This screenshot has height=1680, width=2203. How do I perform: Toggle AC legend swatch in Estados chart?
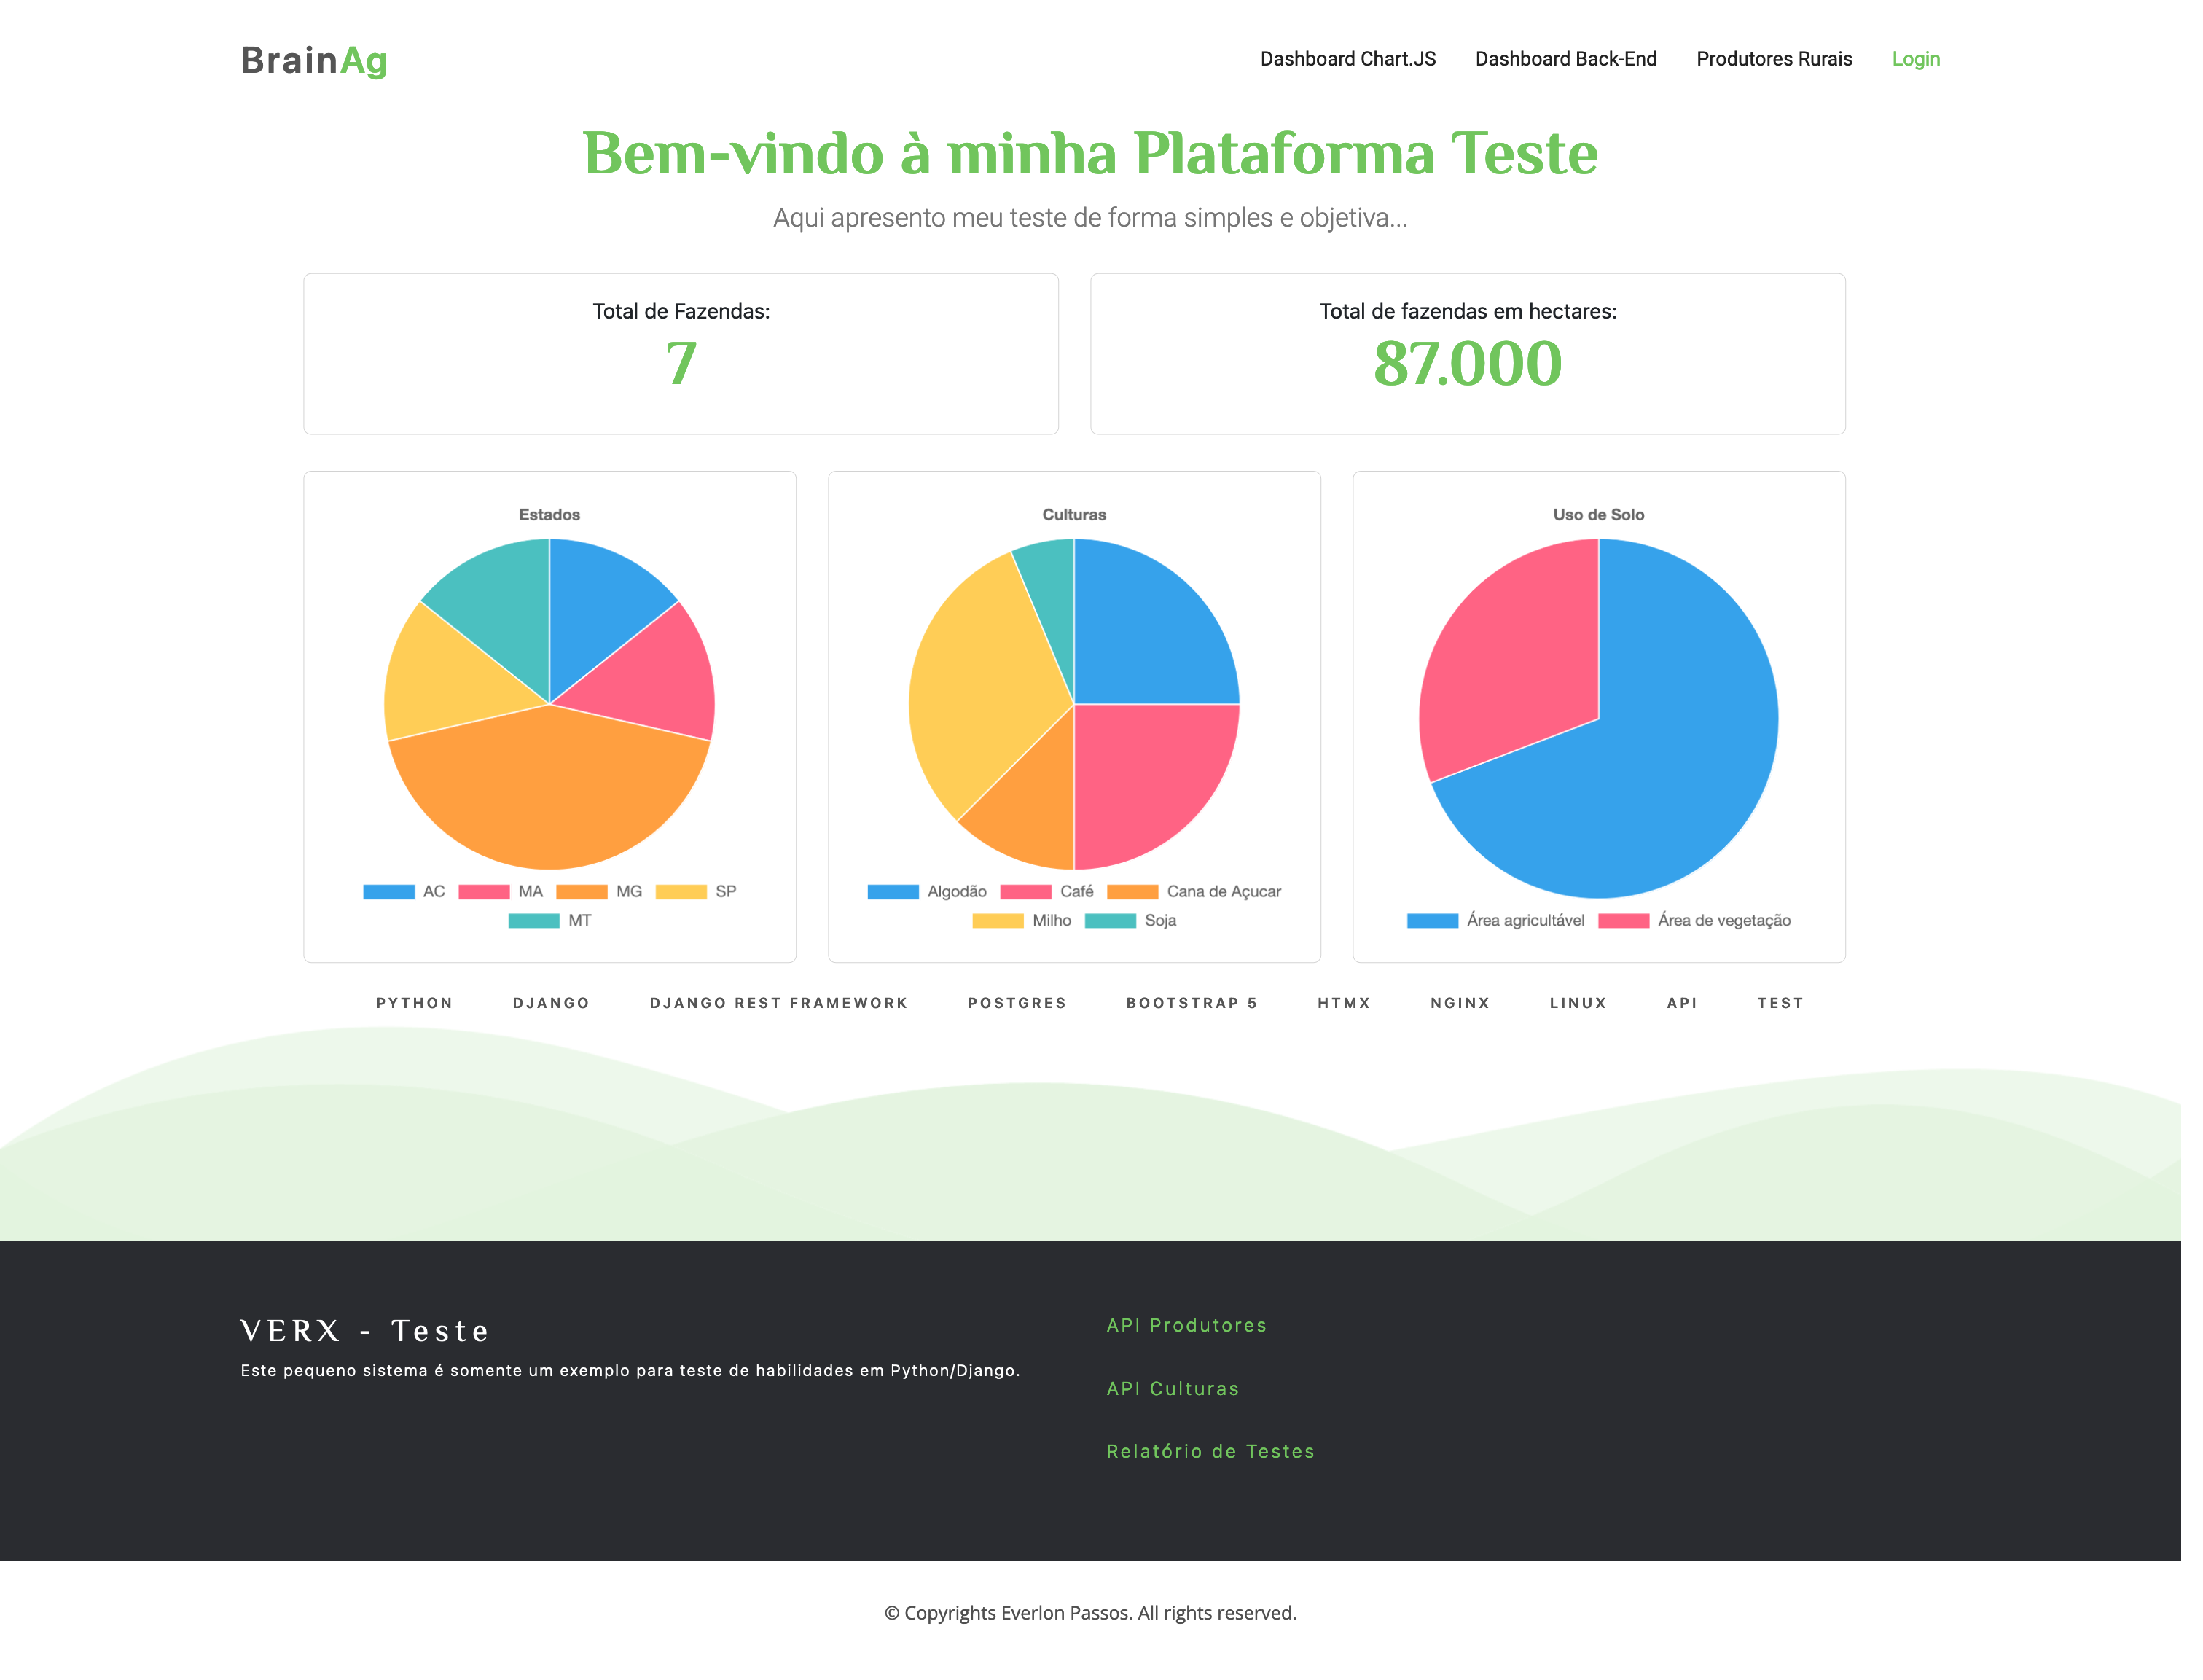pos(388,892)
